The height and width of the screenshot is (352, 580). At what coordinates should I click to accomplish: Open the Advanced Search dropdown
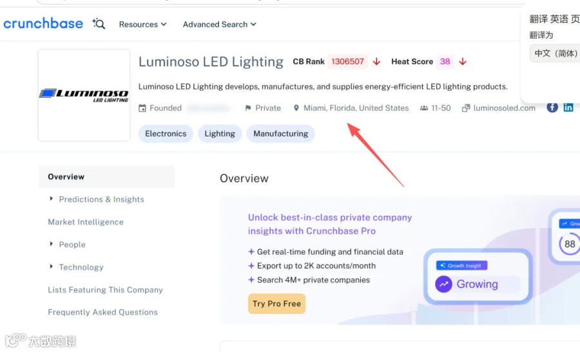click(x=219, y=24)
